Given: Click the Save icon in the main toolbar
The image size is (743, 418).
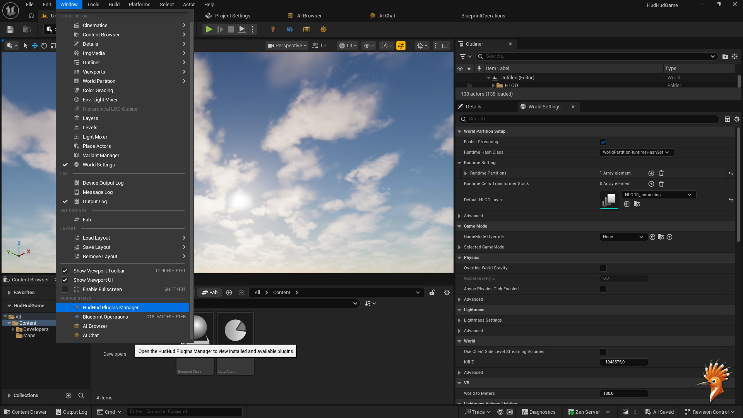Looking at the screenshot, I should [x=10, y=29].
